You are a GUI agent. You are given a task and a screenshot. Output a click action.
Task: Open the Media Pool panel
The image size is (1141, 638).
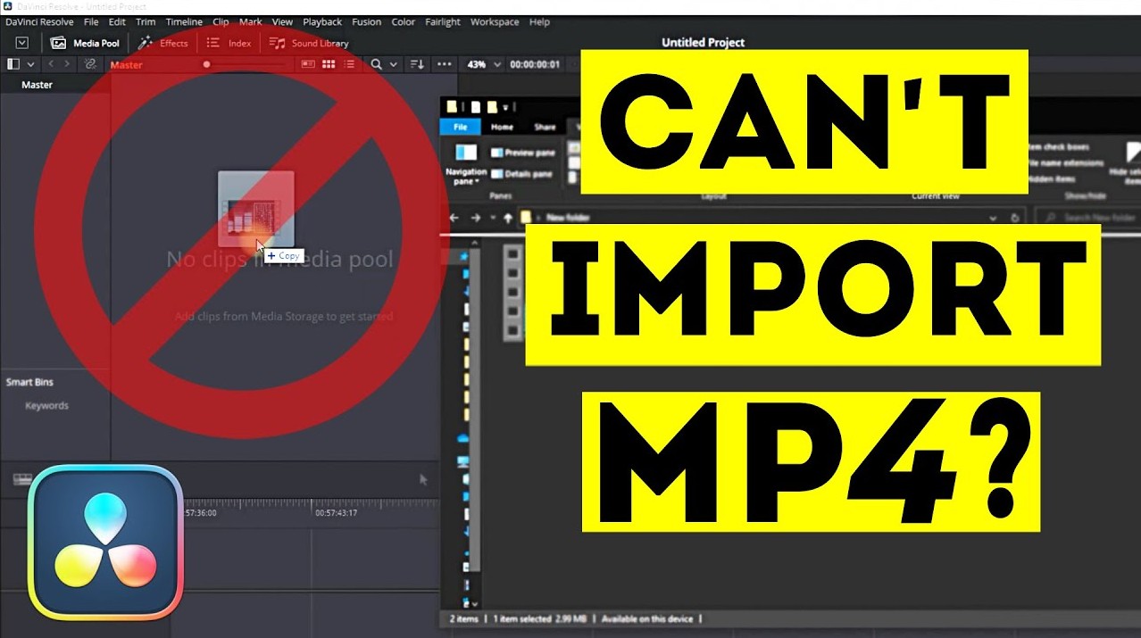click(x=85, y=43)
